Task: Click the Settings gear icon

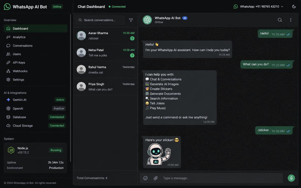Action: click(8, 79)
